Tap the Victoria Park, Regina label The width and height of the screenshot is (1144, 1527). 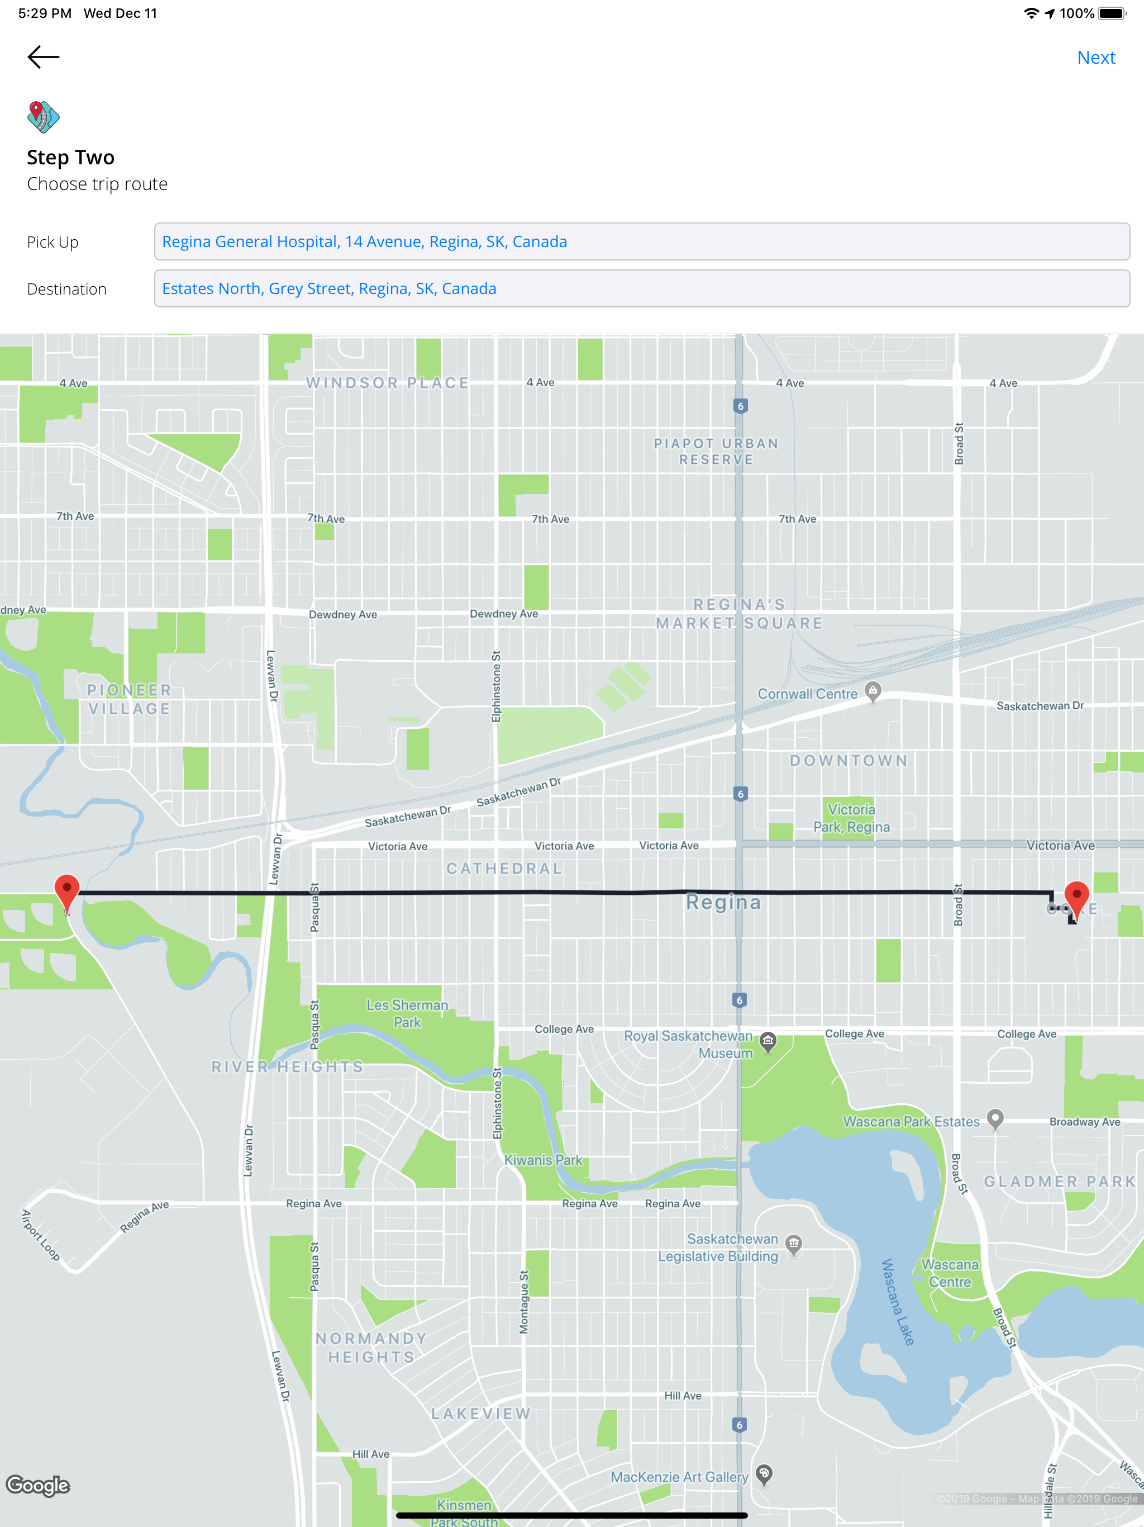(851, 818)
